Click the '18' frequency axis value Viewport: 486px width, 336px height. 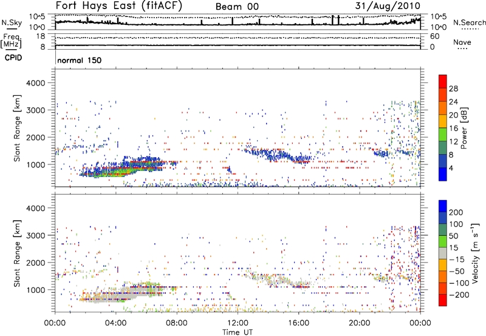[40, 36]
